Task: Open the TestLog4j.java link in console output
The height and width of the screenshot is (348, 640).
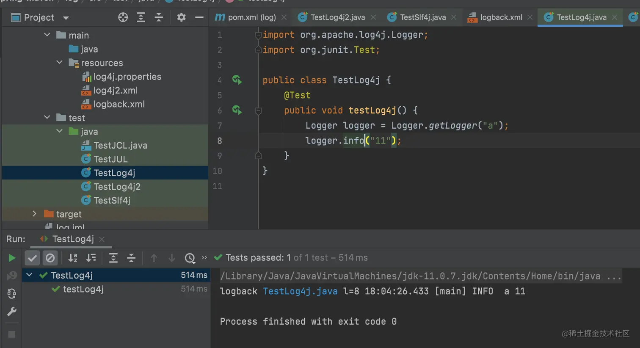Action: point(300,291)
